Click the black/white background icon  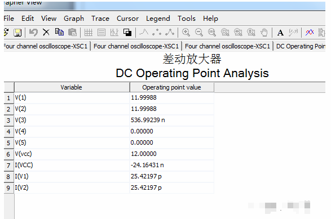(x=127, y=33)
